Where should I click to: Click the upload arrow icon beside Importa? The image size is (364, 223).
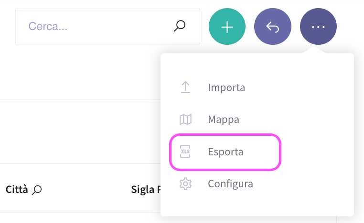185,87
